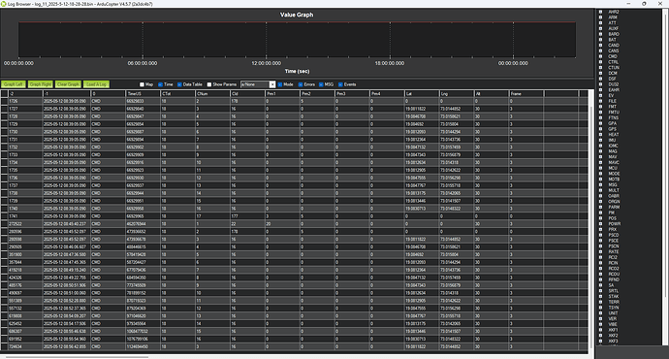Select row 1741 in the data table
Viewport: 669px width, 359px height.
[x=295, y=216]
